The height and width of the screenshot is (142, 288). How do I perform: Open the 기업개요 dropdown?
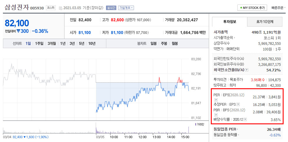pos(126,8)
